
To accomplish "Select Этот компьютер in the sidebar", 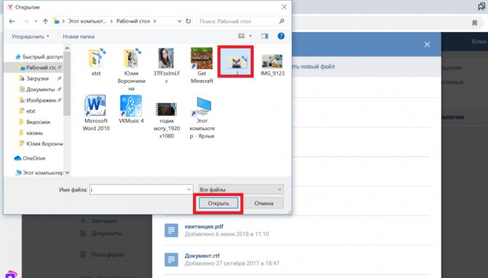I will [x=39, y=172].
